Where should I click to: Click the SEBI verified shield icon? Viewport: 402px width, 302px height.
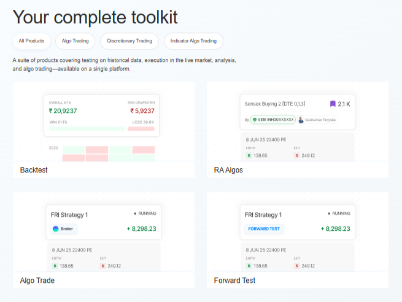click(254, 120)
